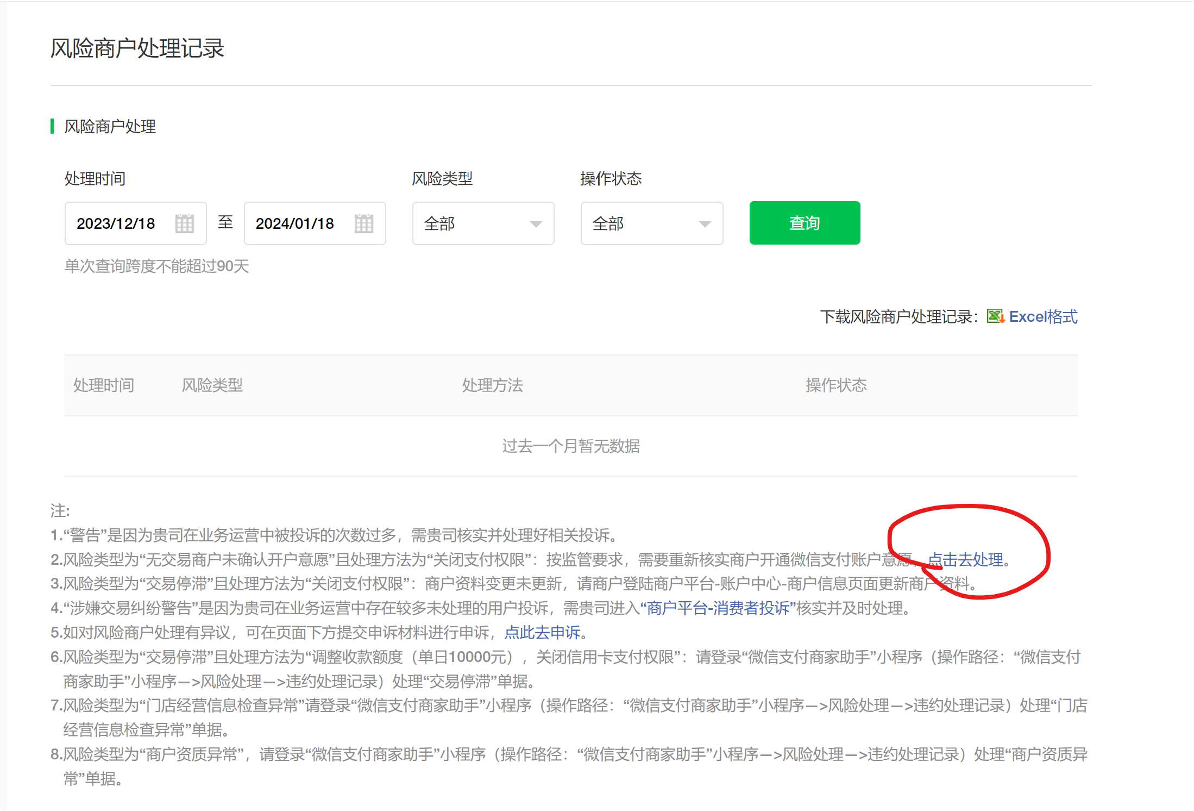Download records via Excel格式 link

pos(1043,316)
